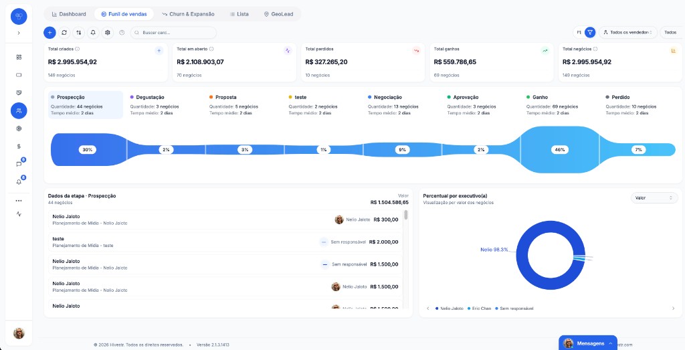Select the teste stage
685x350 pixels.
[323, 105]
